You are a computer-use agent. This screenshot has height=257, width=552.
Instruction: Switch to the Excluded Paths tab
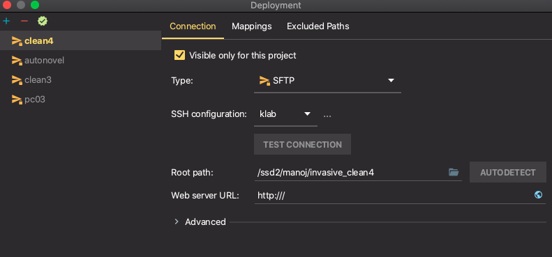318,26
